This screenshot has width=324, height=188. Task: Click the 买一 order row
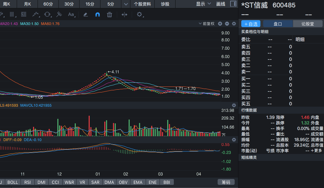tap(267, 79)
